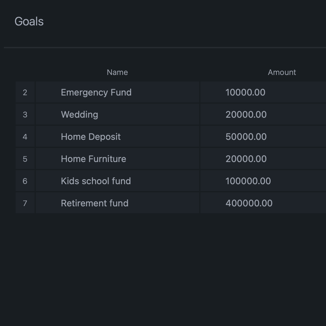Select row number 2
Screen dimensions: 326x326
tap(25, 92)
